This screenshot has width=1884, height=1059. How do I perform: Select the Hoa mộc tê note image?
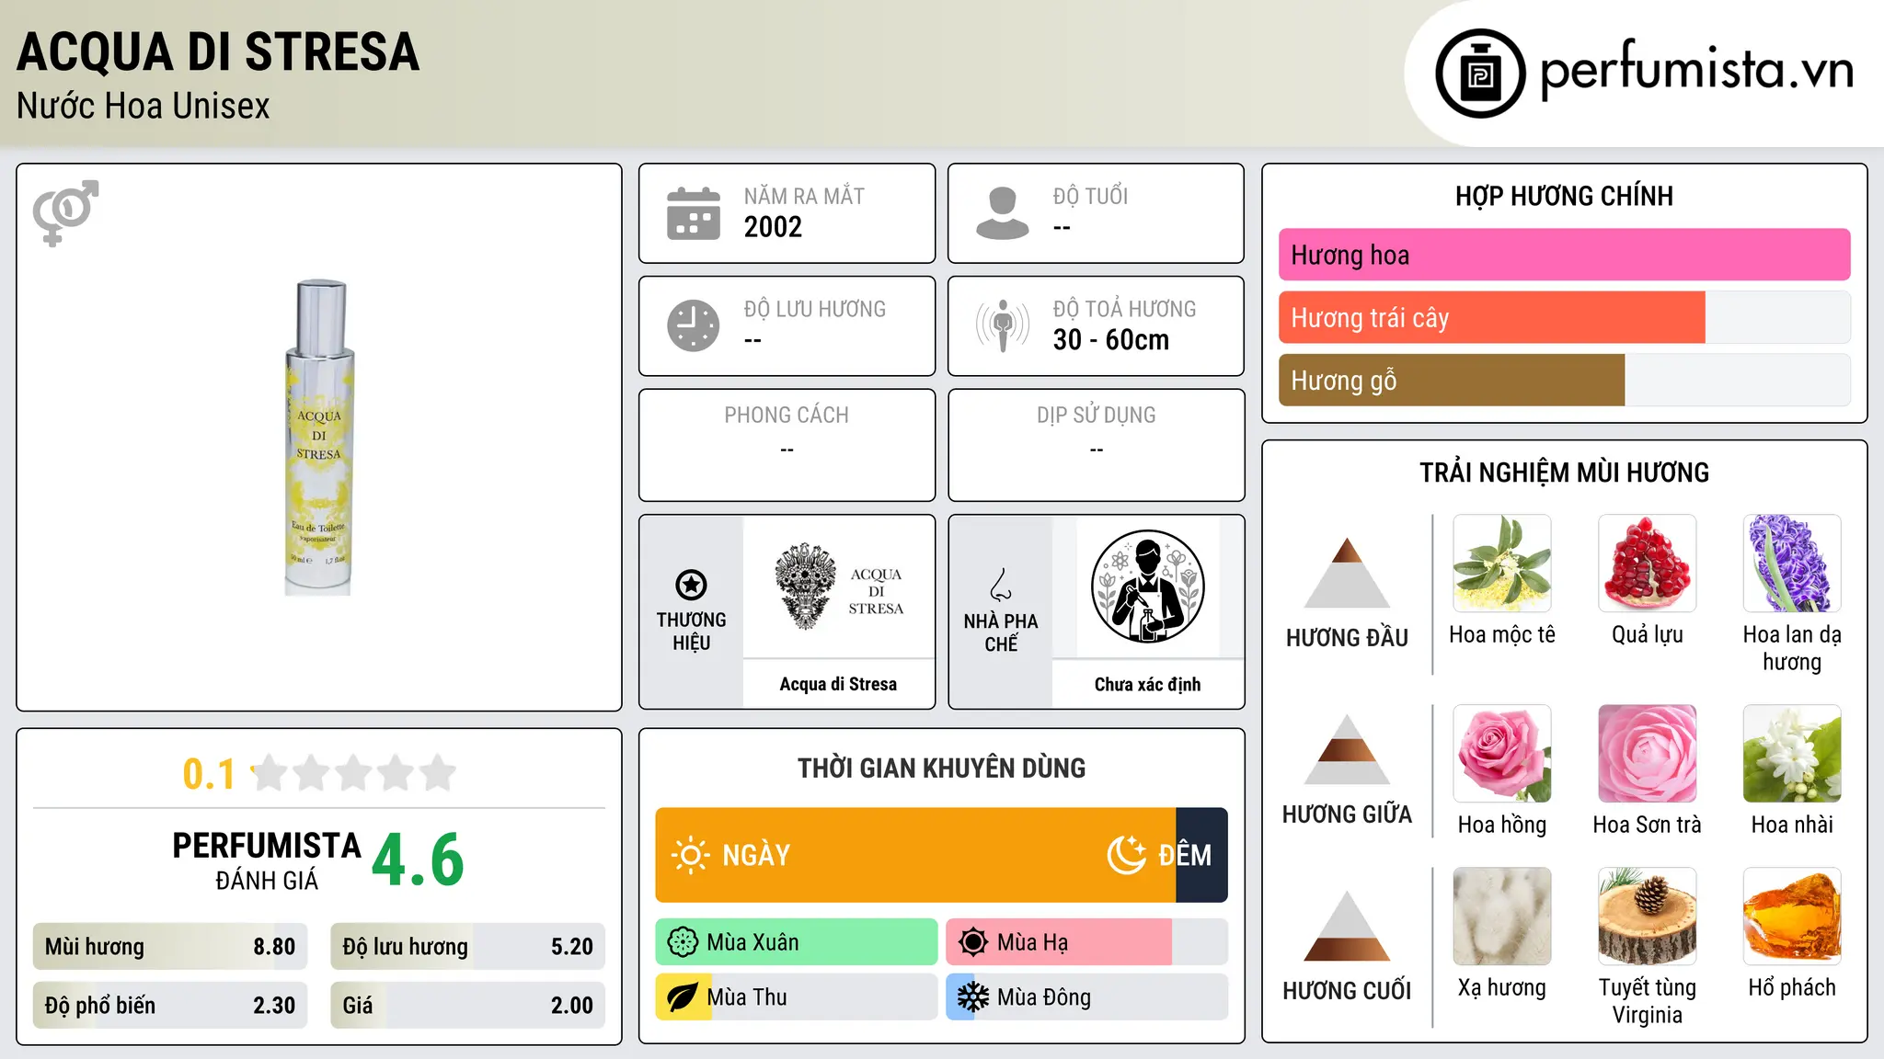coord(1501,564)
